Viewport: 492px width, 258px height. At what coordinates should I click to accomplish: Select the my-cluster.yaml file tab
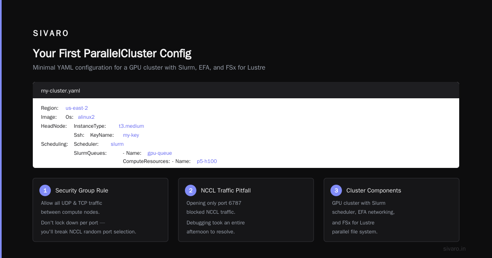coord(60,90)
